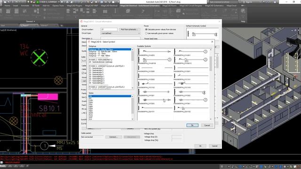
Task: Click Connect button under Cable packet
Action: (x=114, y=137)
